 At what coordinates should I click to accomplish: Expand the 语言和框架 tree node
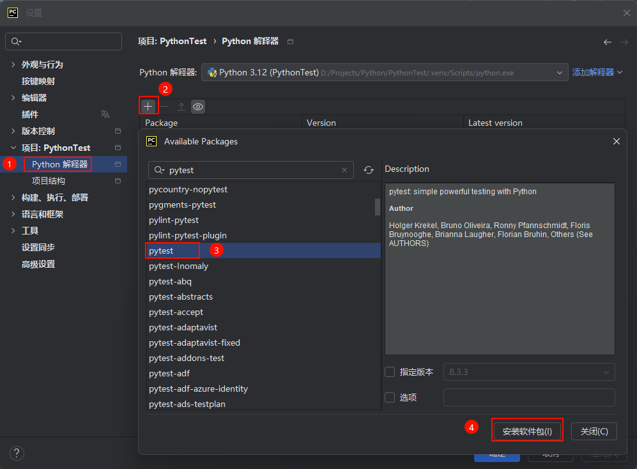pos(13,214)
